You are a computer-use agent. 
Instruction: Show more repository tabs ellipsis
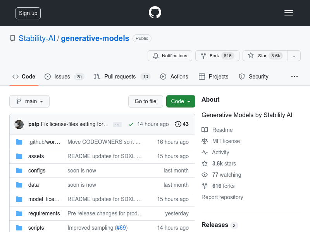294,77
